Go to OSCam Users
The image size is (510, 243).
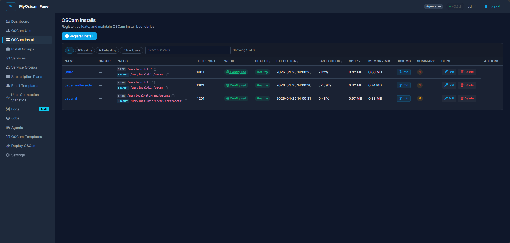27,31
